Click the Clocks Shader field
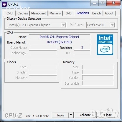Image resolution: width=122 pixels, height=122 pixels. tap(43, 72)
